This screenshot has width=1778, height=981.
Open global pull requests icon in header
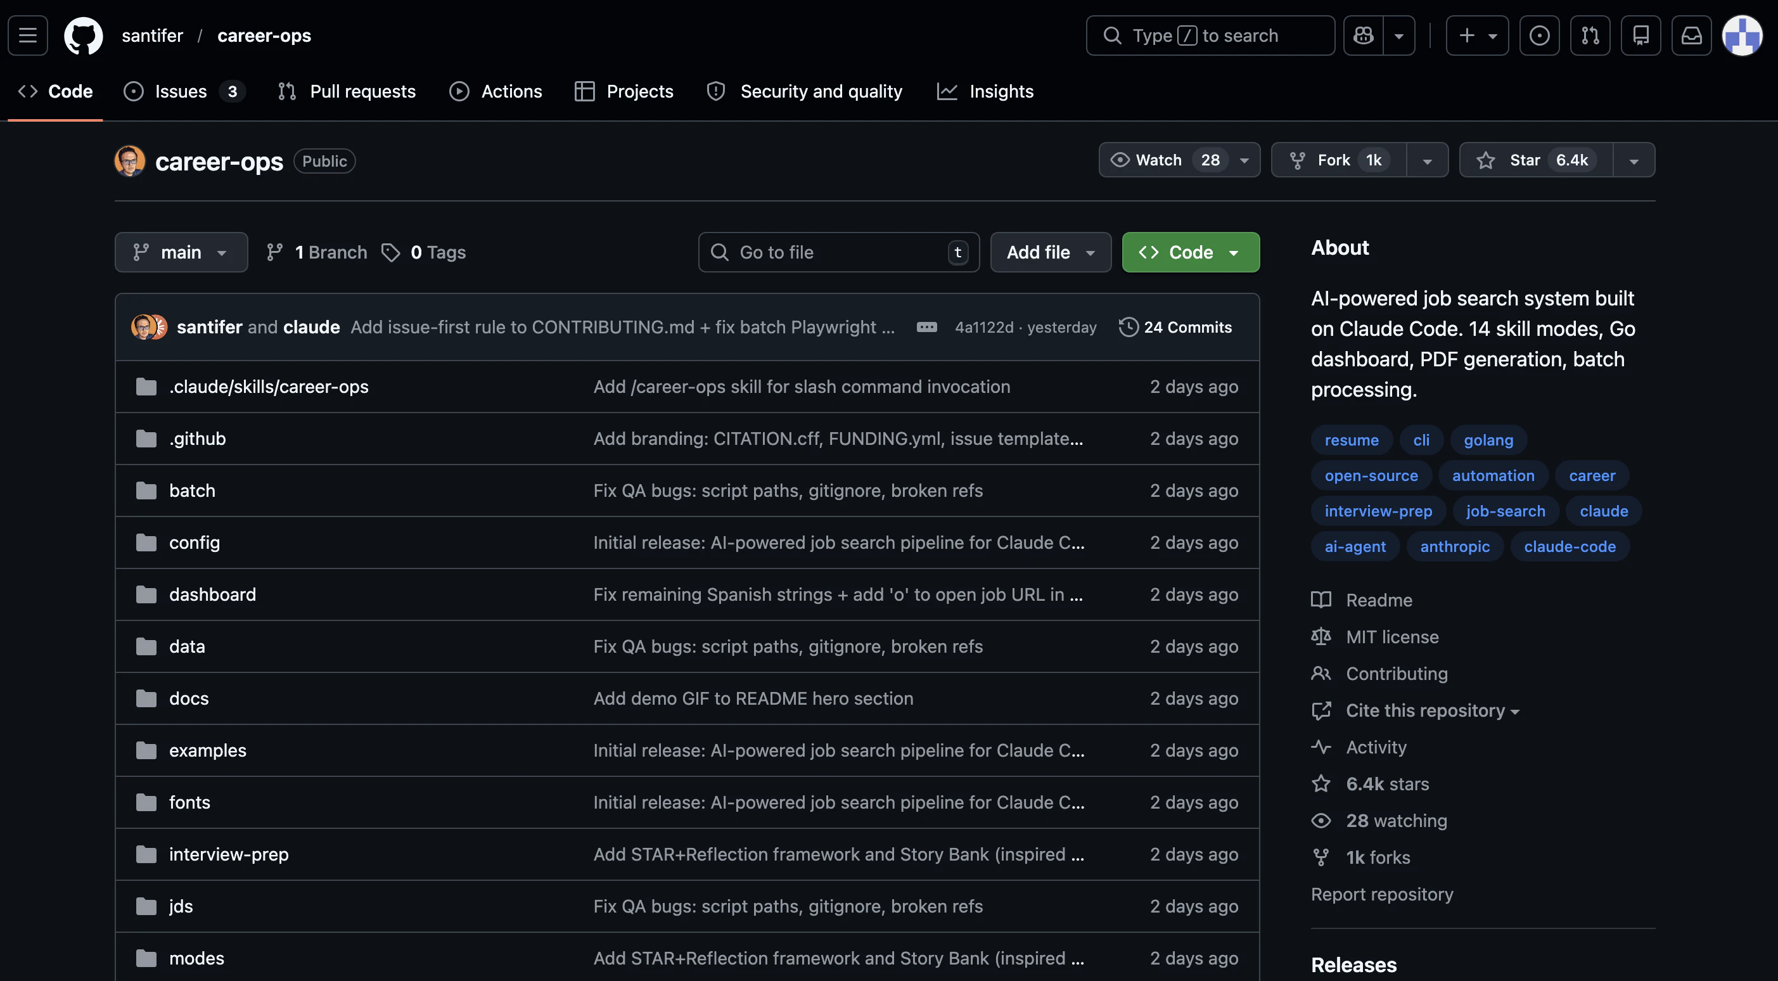click(x=1590, y=35)
